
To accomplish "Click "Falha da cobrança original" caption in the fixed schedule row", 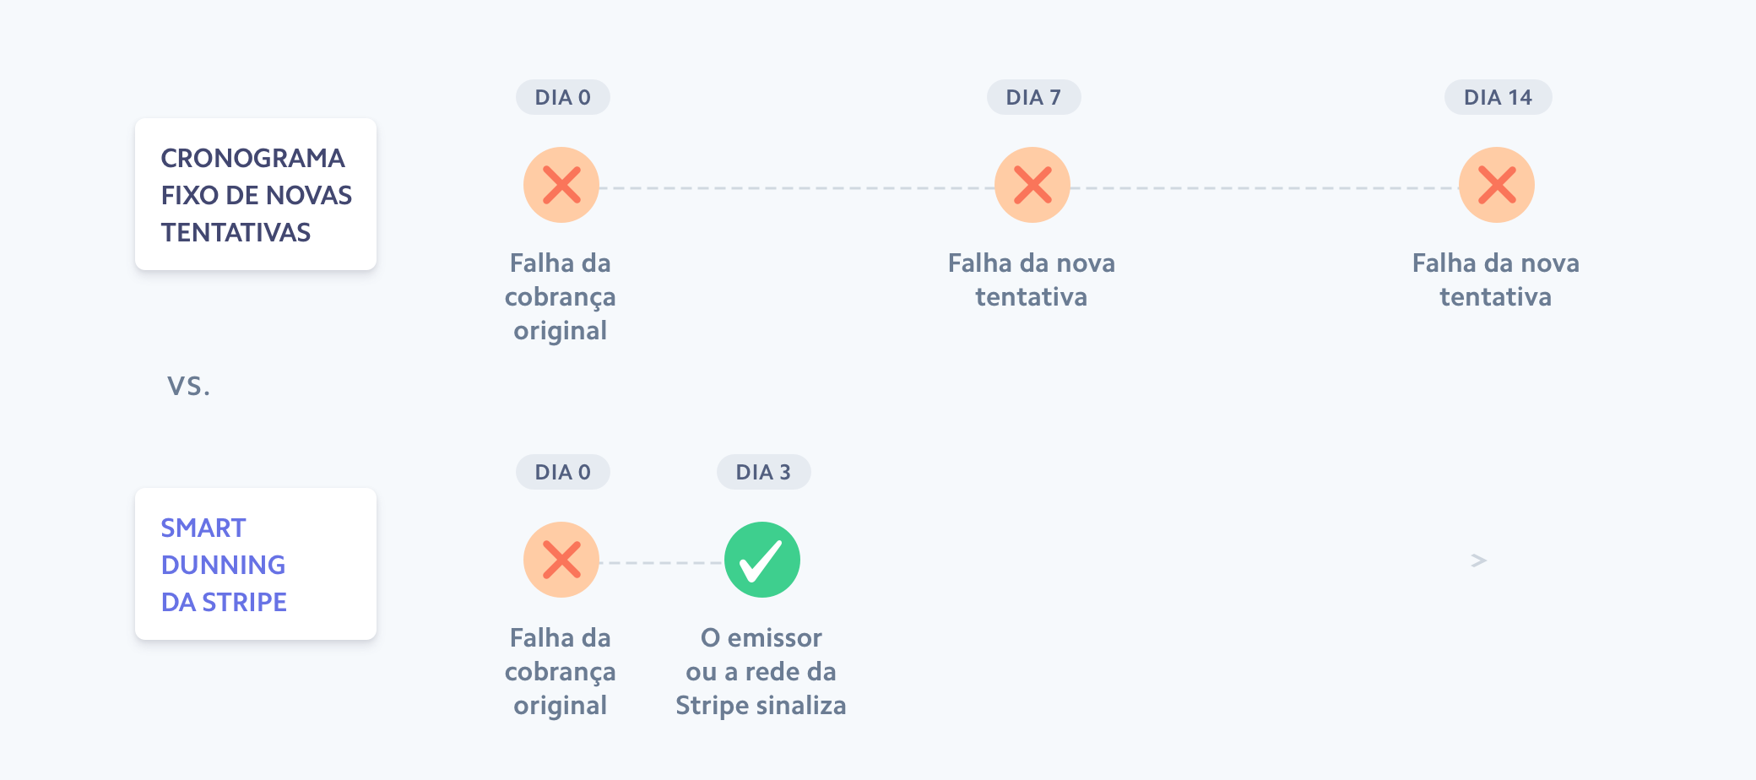I will (560, 296).
